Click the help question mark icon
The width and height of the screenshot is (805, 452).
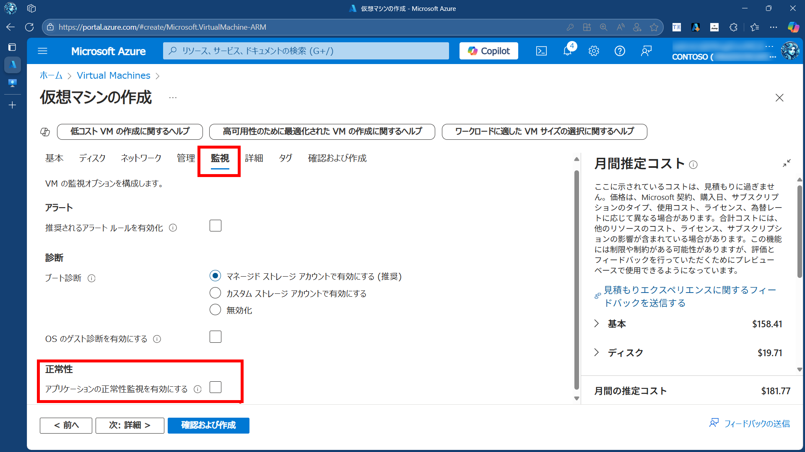tap(620, 51)
